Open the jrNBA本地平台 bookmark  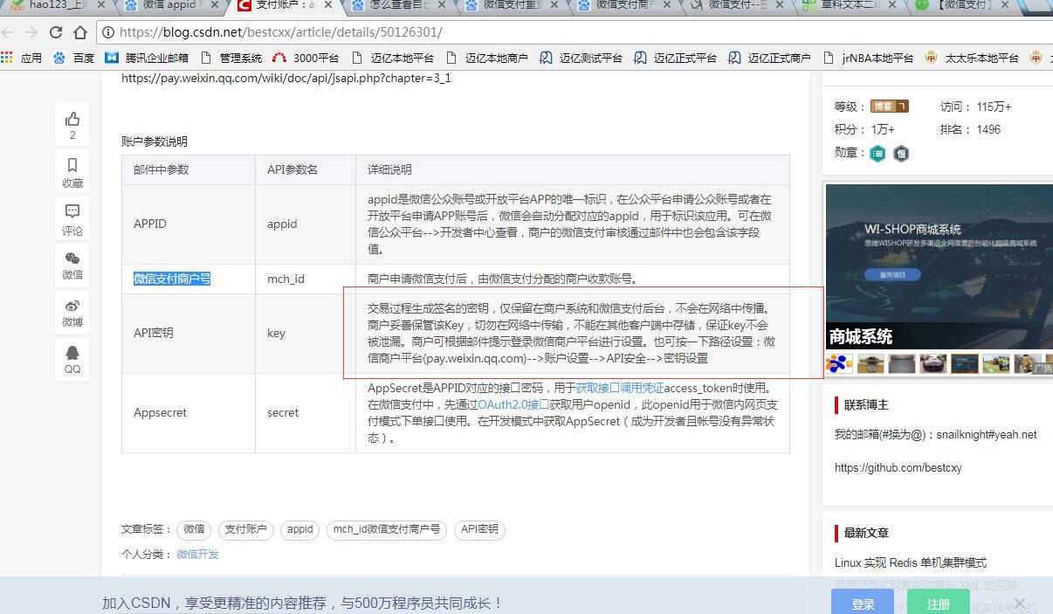[x=870, y=58]
